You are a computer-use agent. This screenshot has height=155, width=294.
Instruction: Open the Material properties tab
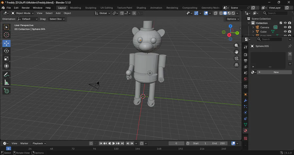point(245,130)
